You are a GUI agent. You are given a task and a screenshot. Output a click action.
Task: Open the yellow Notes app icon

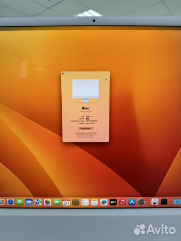tap(94, 202)
